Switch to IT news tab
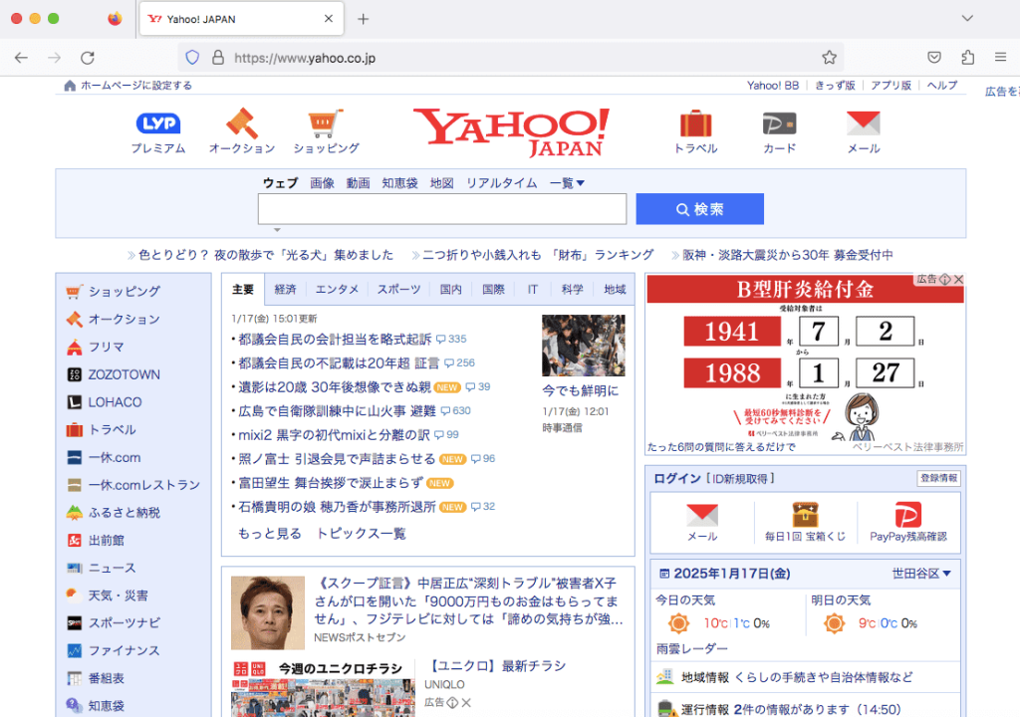This screenshot has width=1020, height=717. pyautogui.click(x=533, y=290)
